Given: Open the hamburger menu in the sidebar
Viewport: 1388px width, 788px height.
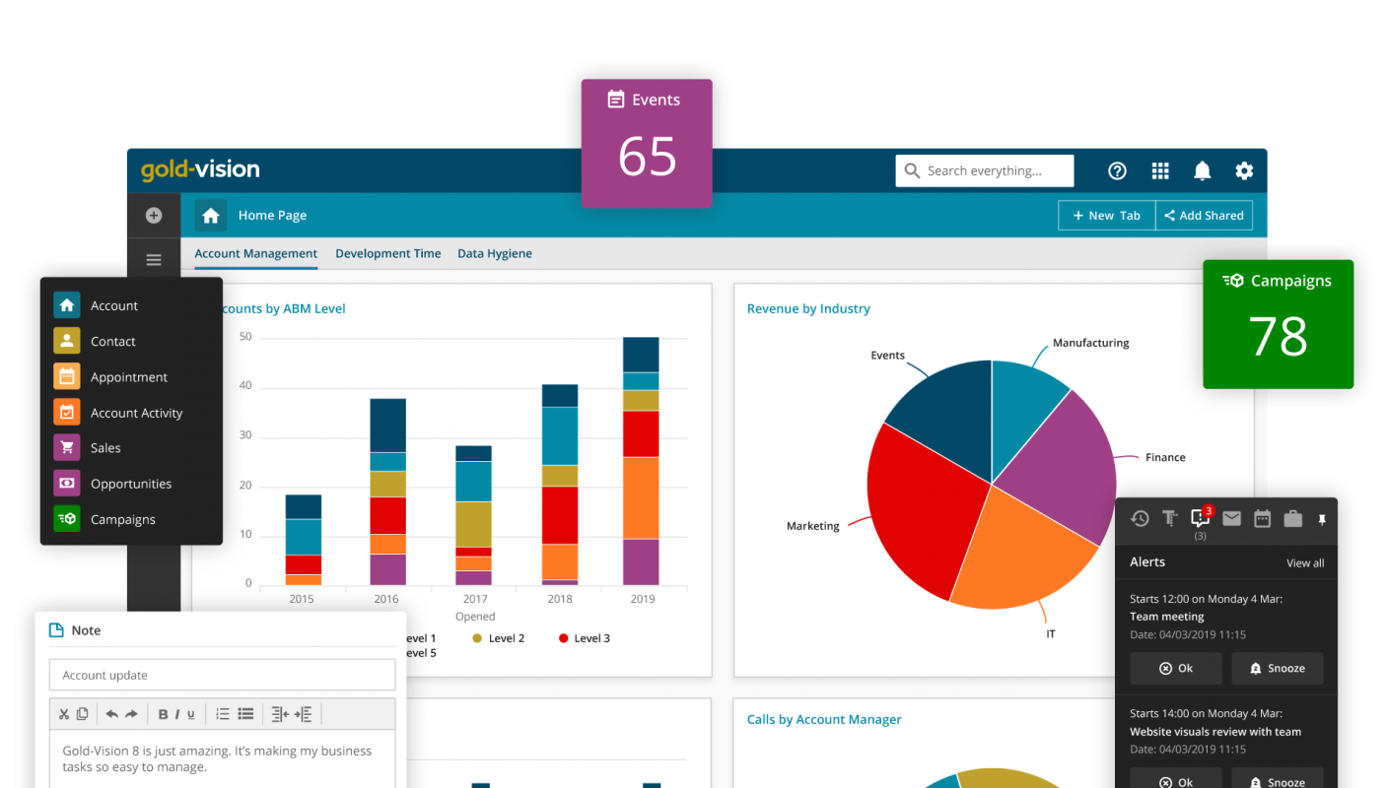Looking at the screenshot, I should pyautogui.click(x=154, y=260).
